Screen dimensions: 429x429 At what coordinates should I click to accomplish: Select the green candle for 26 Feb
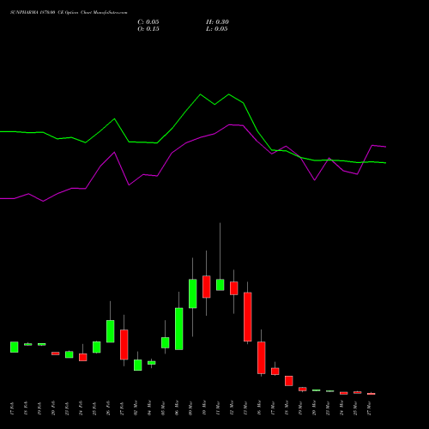[x=111, y=331]
